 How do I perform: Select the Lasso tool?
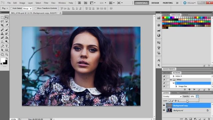click(x=2, y=21)
